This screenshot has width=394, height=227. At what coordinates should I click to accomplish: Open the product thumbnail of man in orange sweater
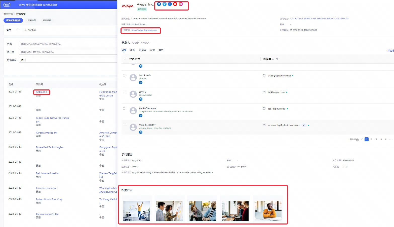[x=268, y=210]
